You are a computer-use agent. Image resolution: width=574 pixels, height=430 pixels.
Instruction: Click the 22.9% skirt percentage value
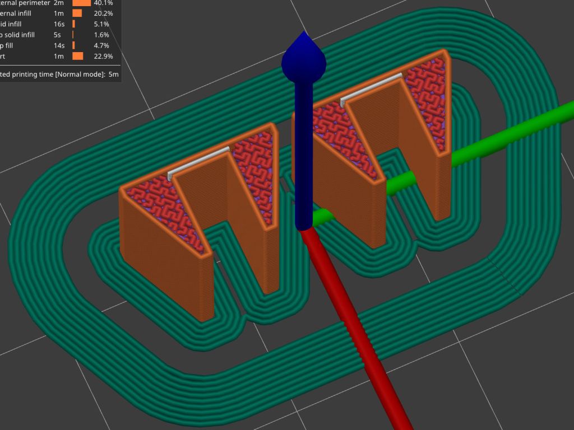click(x=104, y=56)
